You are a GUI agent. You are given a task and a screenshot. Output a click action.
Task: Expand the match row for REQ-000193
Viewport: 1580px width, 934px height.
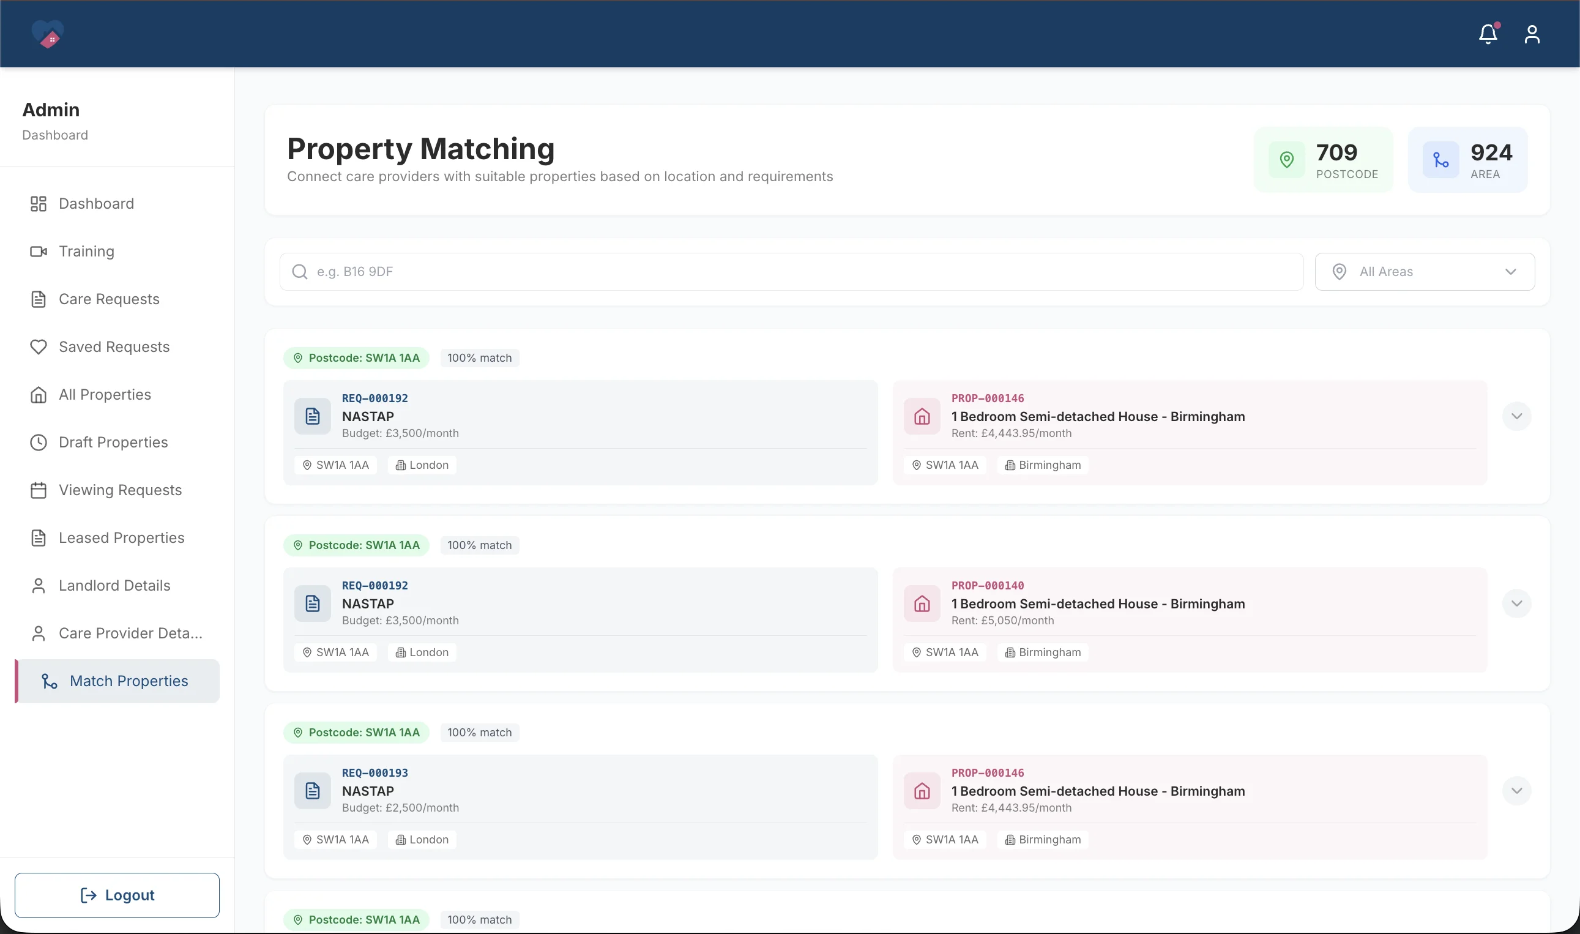coord(1516,791)
